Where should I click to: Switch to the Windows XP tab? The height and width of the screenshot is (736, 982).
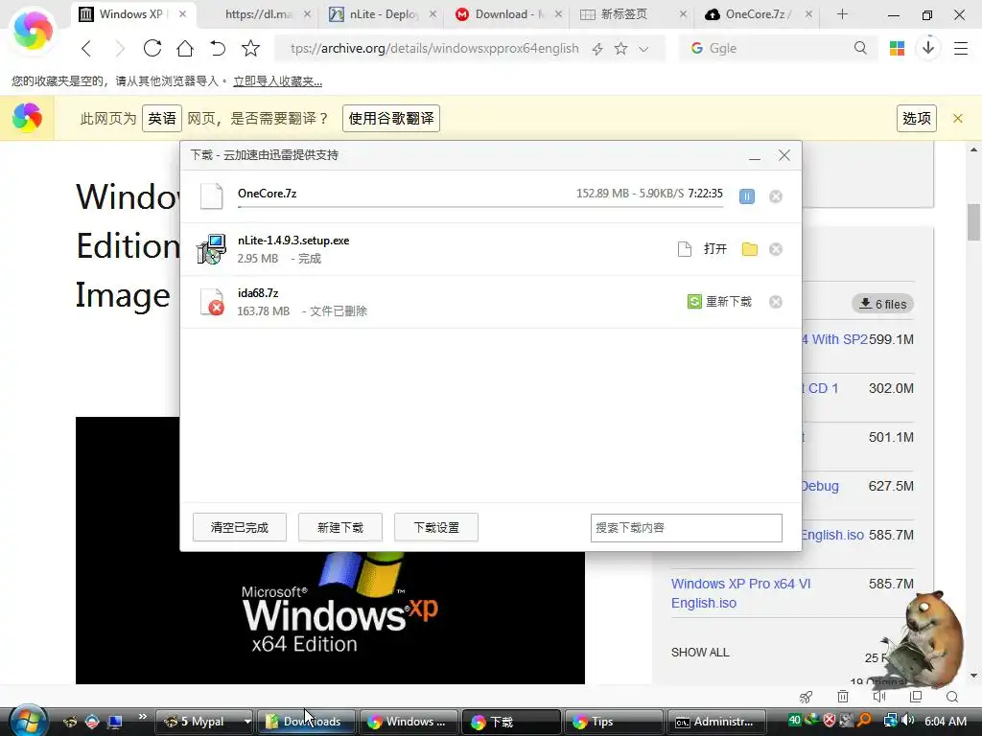coord(134,14)
